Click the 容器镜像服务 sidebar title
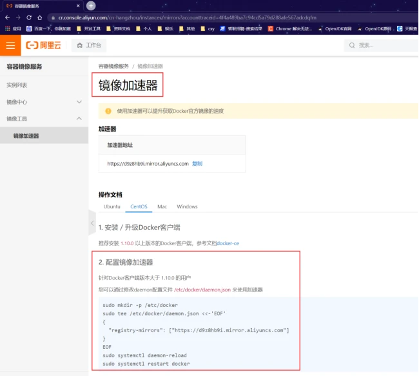The height and width of the screenshot is (376, 419). pyautogui.click(x=24, y=66)
